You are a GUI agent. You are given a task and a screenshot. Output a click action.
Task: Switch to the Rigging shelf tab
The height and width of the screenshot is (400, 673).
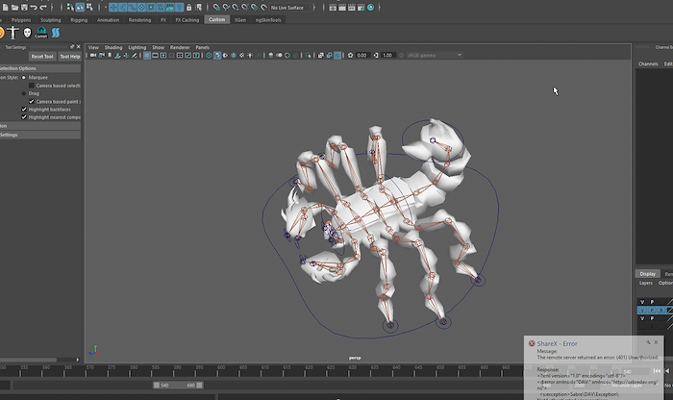pyautogui.click(x=79, y=19)
